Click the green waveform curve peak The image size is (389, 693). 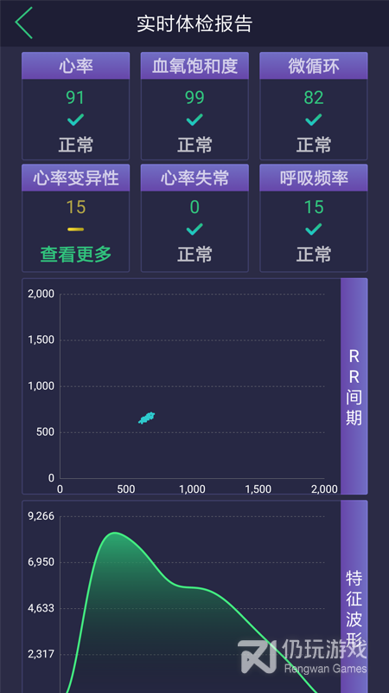pyautogui.click(x=115, y=533)
